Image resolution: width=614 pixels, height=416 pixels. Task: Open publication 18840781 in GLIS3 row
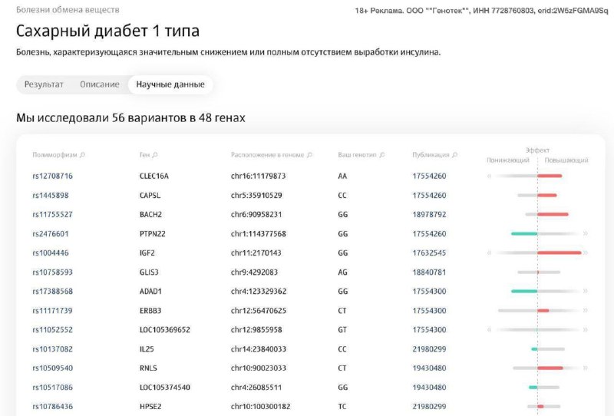[429, 272]
